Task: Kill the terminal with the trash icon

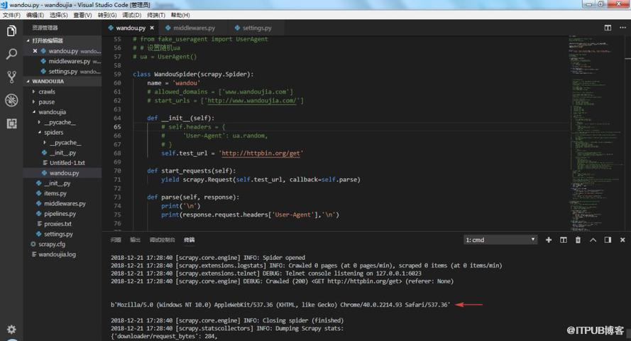Action: [x=578, y=240]
